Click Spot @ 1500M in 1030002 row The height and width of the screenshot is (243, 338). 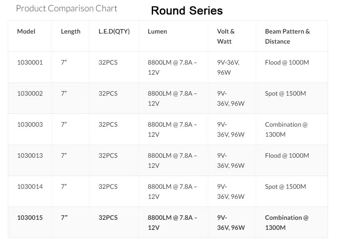coord(285,93)
